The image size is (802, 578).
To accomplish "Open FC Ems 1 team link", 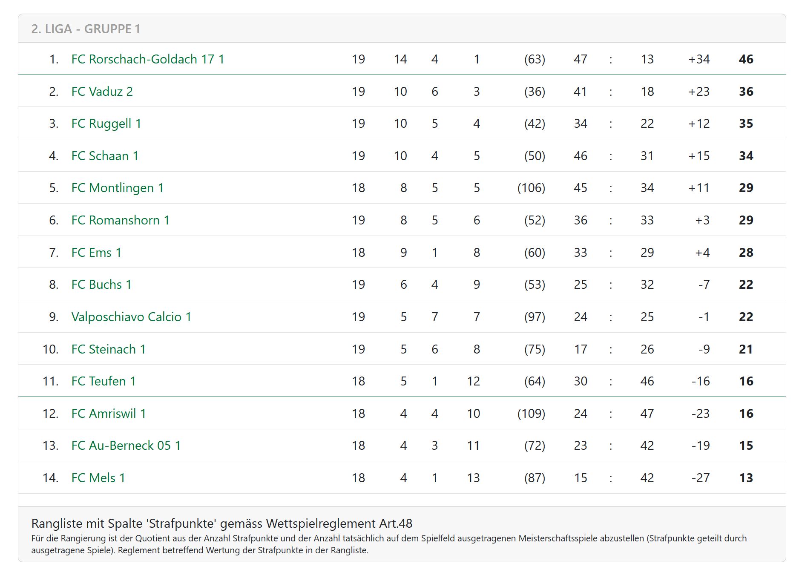I will [x=96, y=253].
